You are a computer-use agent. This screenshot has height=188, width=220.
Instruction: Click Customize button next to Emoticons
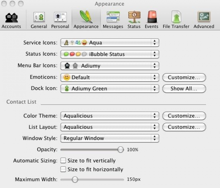point(184,77)
